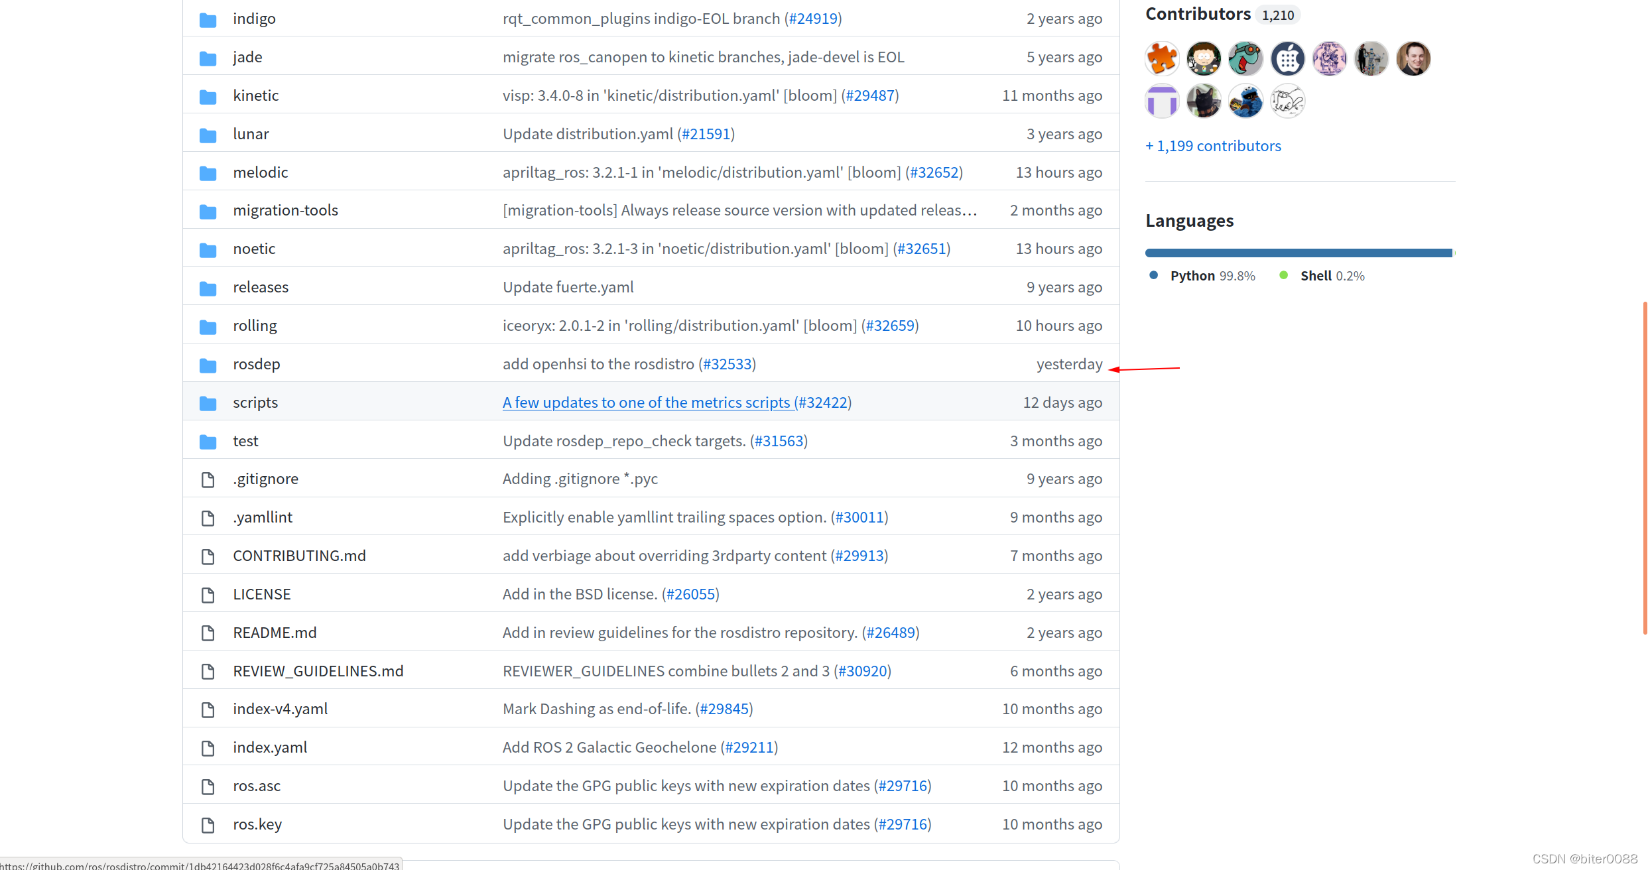Click the rosdep folder icon
Image resolution: width=1648 pixels, height=870 pixels.
(208, 365)
